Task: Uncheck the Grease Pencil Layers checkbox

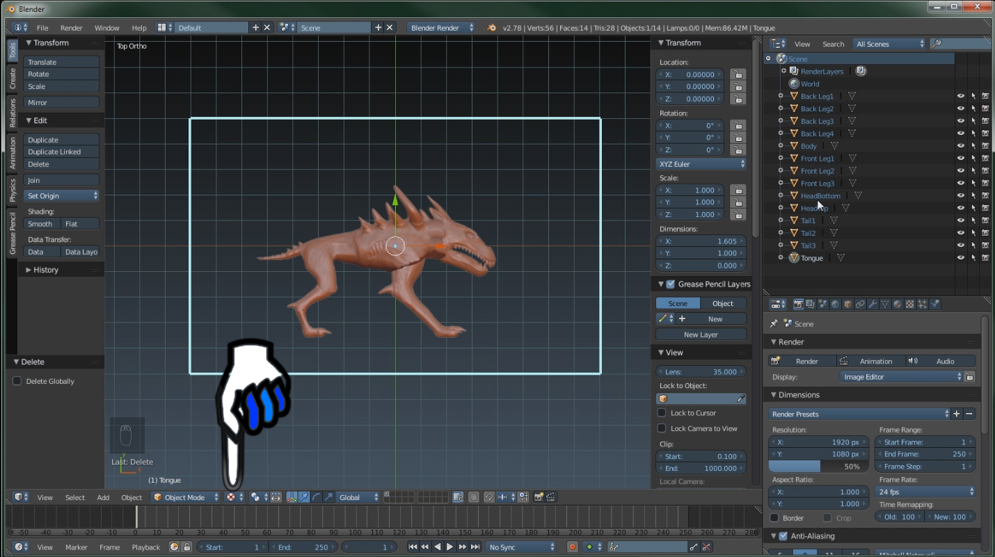Action: coord(671,284)
